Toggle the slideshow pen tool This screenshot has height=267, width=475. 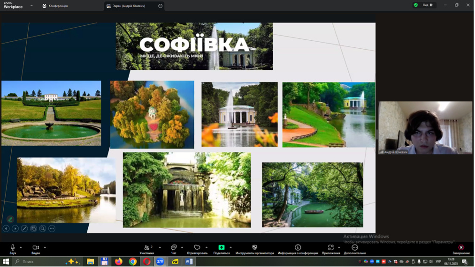(x=24, y=229)
